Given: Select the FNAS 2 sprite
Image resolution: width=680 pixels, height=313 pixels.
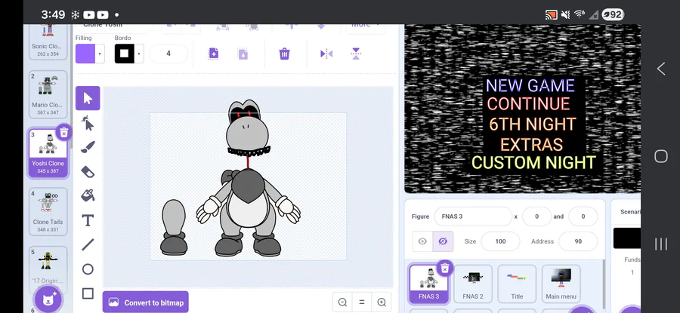Looking at the screenshot, I should click(473, 284).
